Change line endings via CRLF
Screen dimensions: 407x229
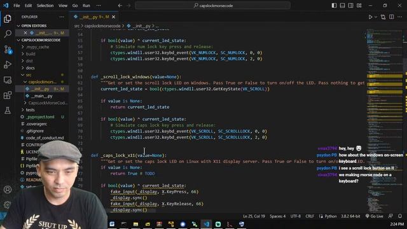(x=310, y=216)
